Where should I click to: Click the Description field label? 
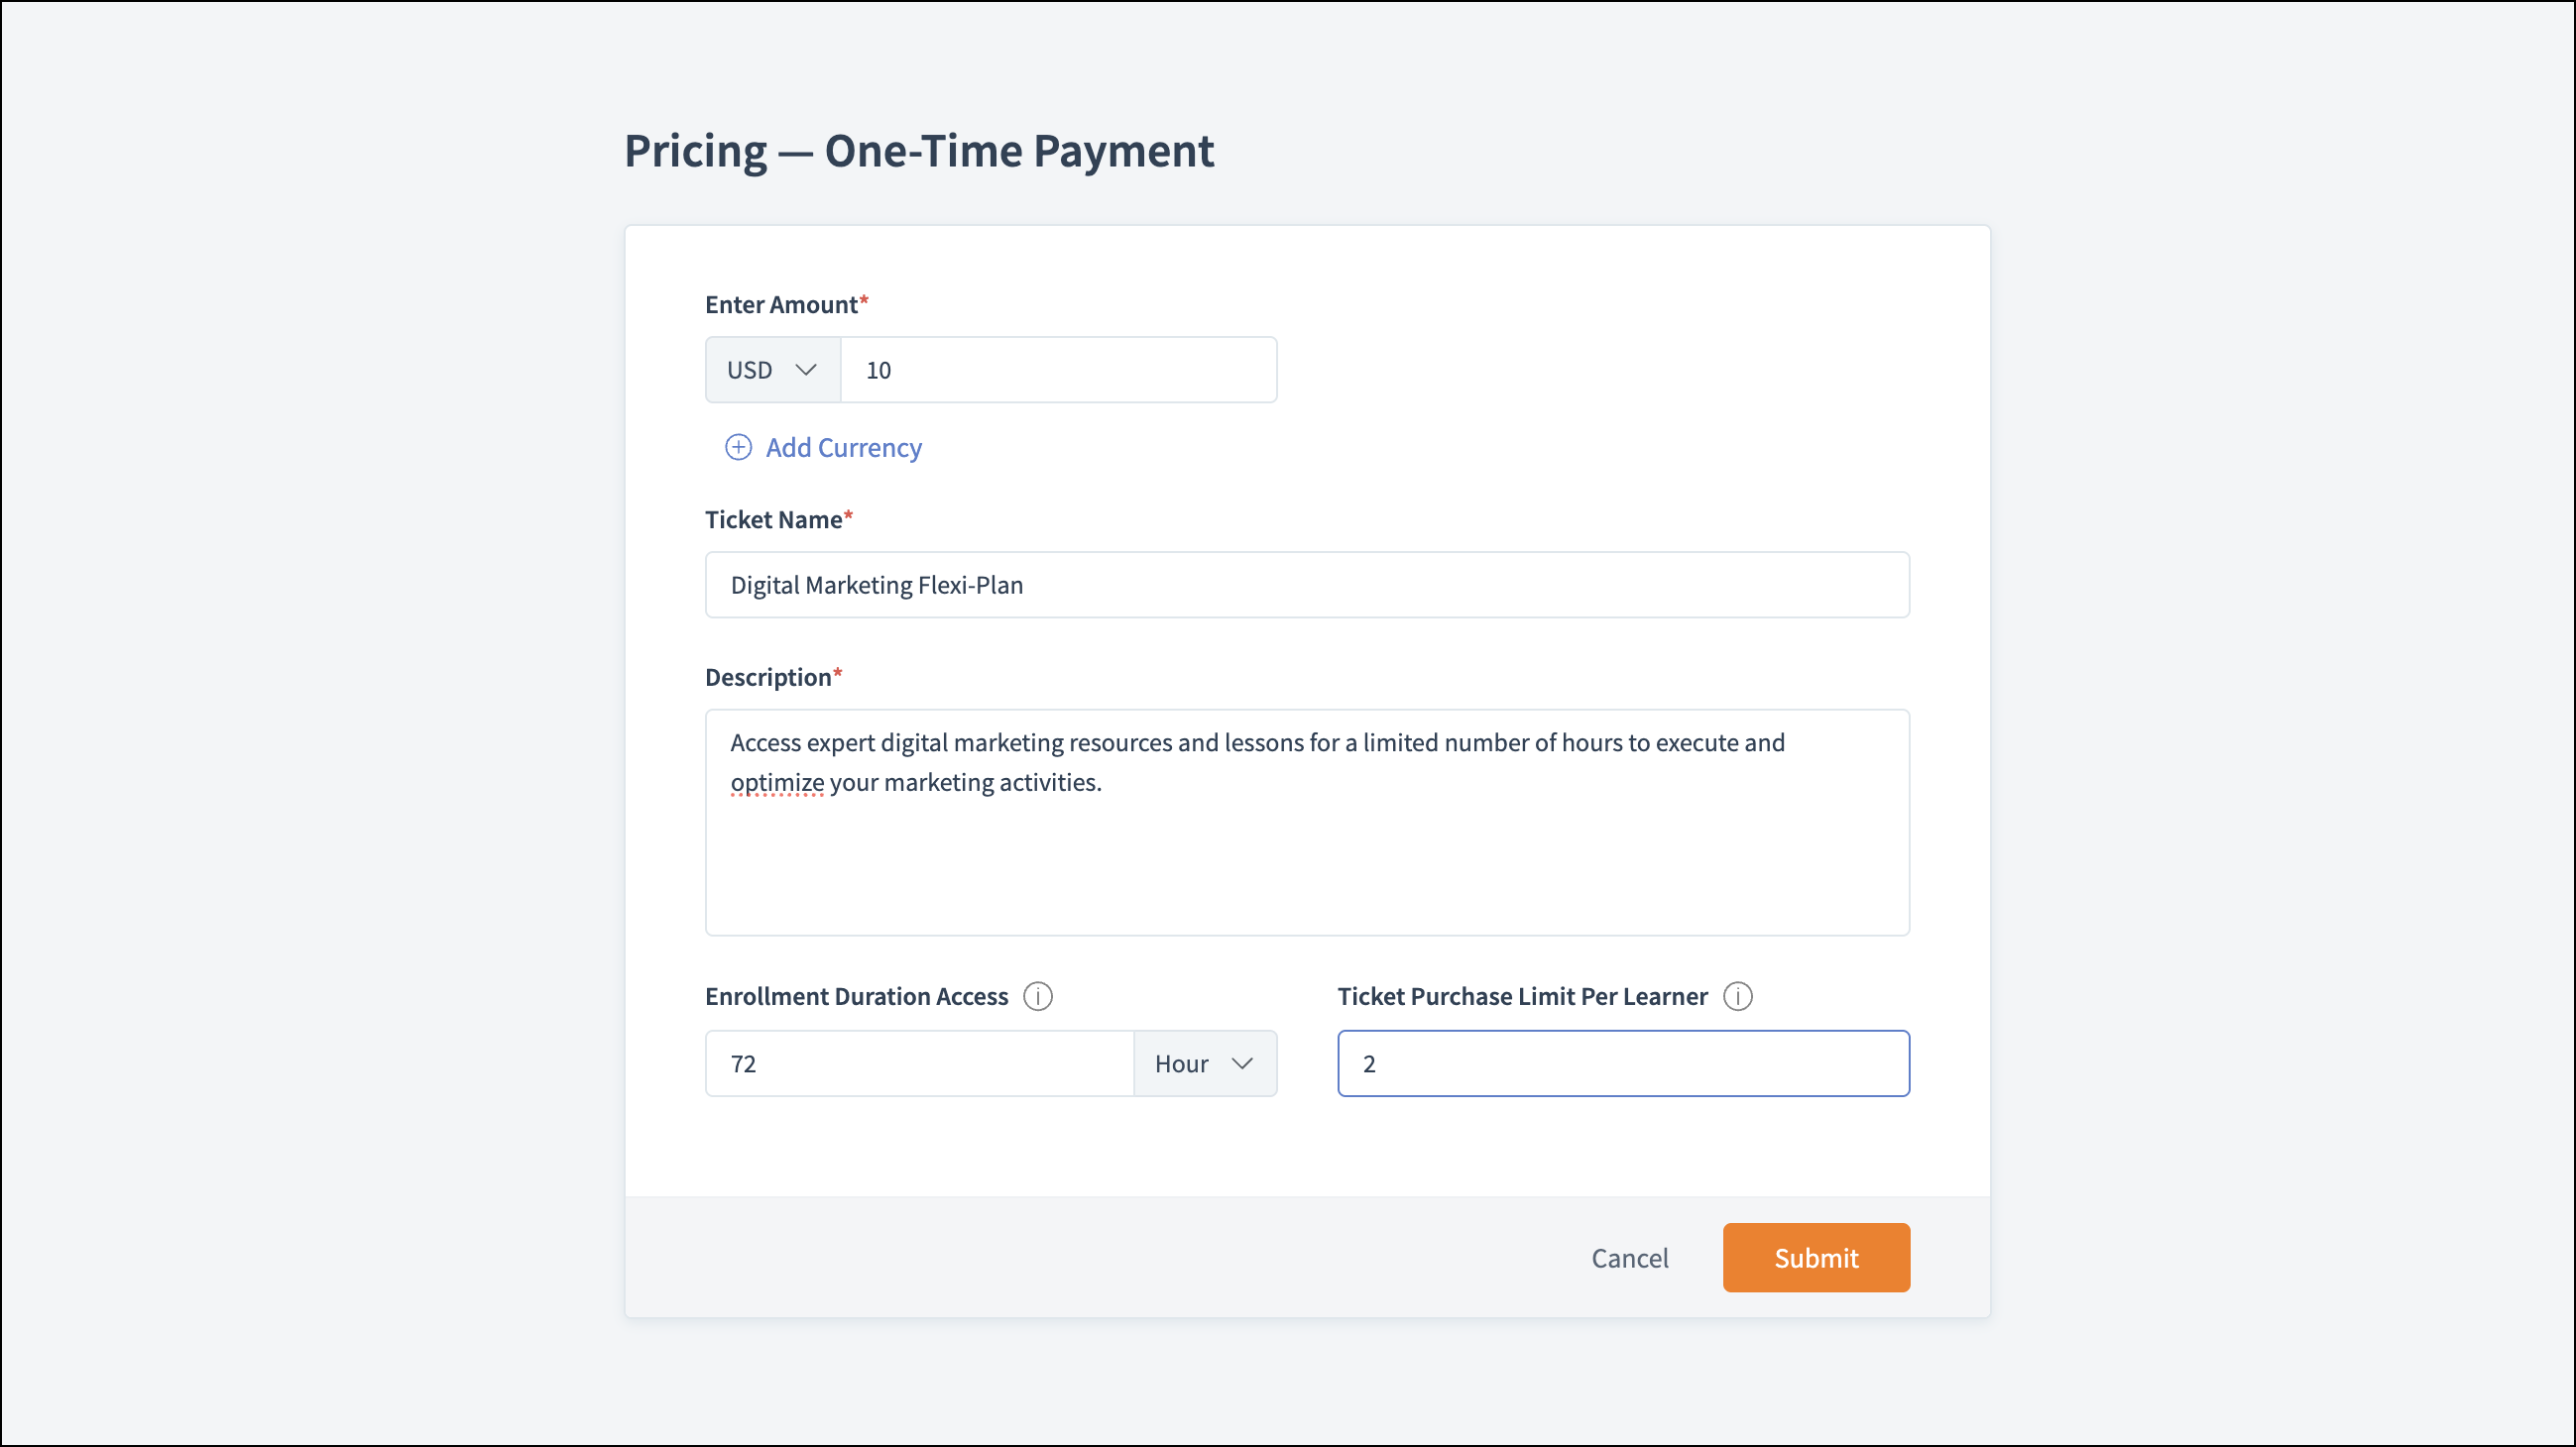(x=768, y=678)
